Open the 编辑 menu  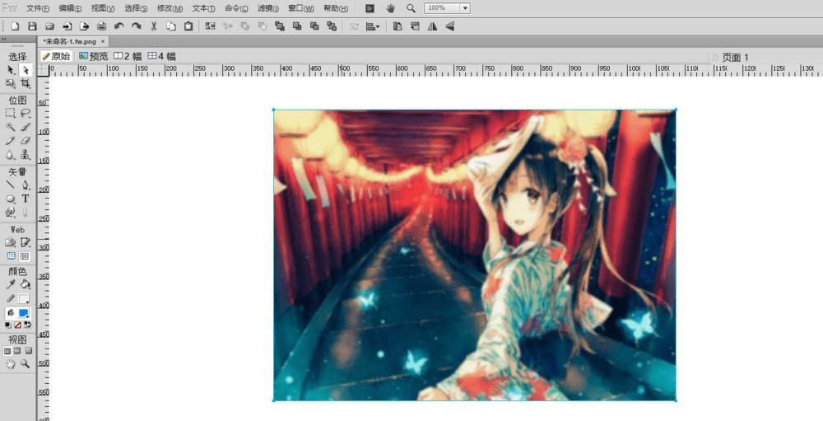[70, 8]
